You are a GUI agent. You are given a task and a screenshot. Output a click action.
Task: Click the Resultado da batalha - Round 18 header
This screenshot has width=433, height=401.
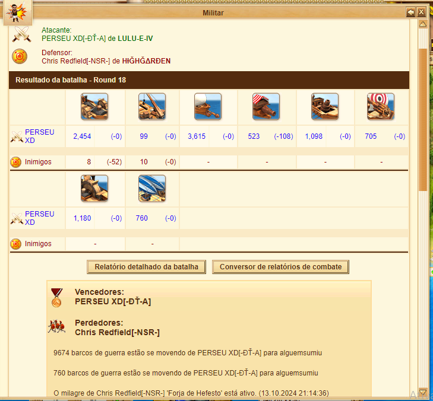point(209,80)
